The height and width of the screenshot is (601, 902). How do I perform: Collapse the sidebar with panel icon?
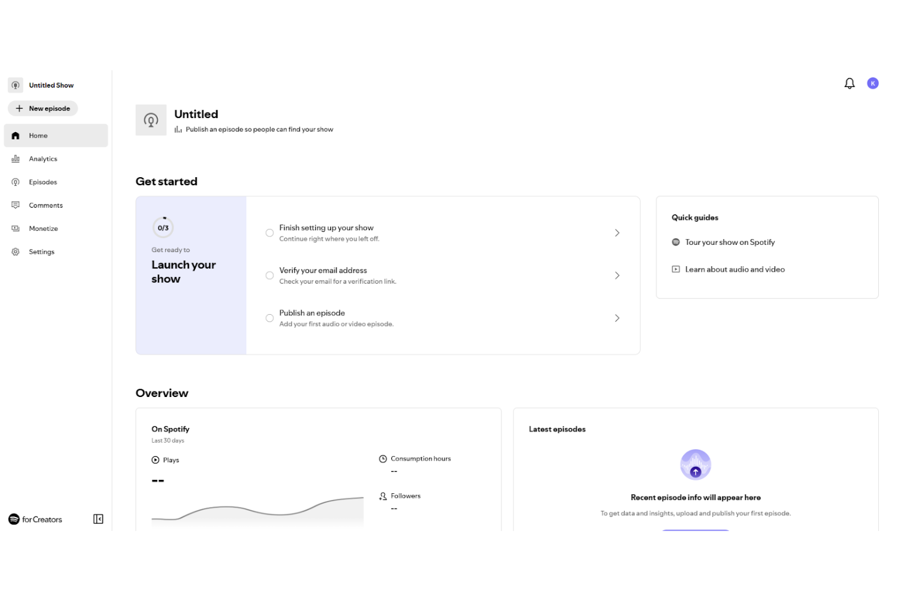pyautogui.click(x=98, y=519)
